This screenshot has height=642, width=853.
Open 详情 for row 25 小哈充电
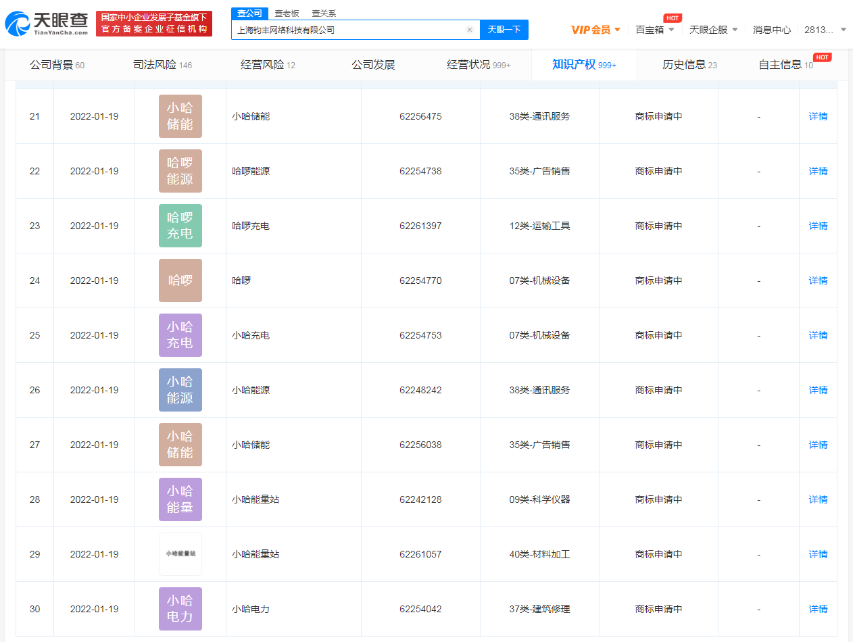point(818,335)
